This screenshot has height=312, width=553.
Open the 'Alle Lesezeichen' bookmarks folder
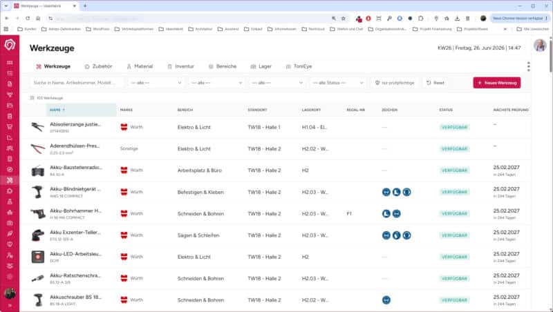(533, 29)
